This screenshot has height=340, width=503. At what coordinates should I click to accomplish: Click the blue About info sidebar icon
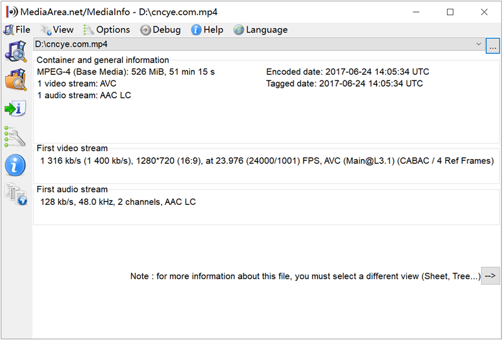(x=15, y=165)
